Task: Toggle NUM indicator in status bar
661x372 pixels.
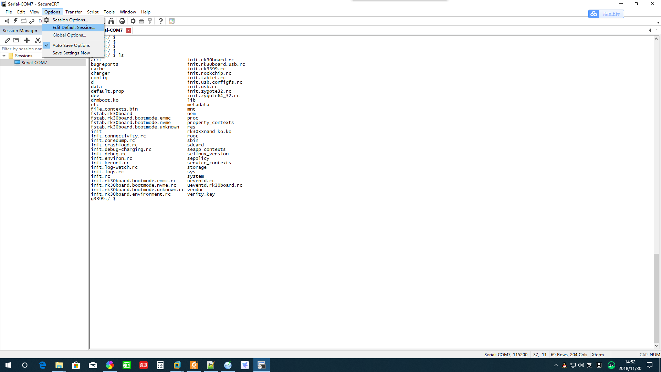Action: click(655, 354)
